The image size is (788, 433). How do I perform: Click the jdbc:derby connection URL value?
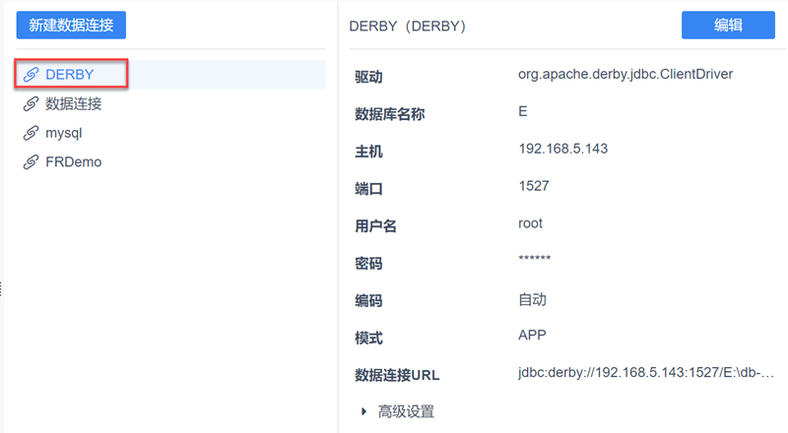tap(646, 373)
